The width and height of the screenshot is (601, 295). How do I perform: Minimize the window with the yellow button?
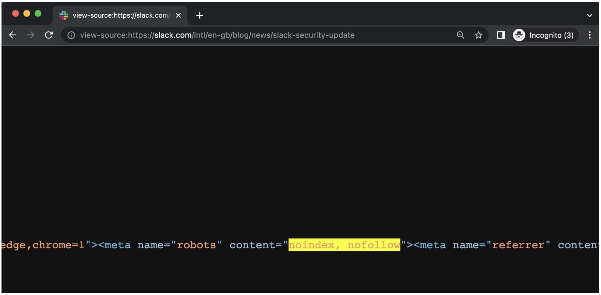coord(27,14)
